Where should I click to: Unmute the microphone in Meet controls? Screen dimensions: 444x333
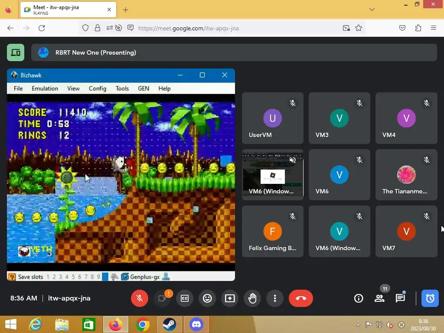pyautogui.click(x=139, y=298)
